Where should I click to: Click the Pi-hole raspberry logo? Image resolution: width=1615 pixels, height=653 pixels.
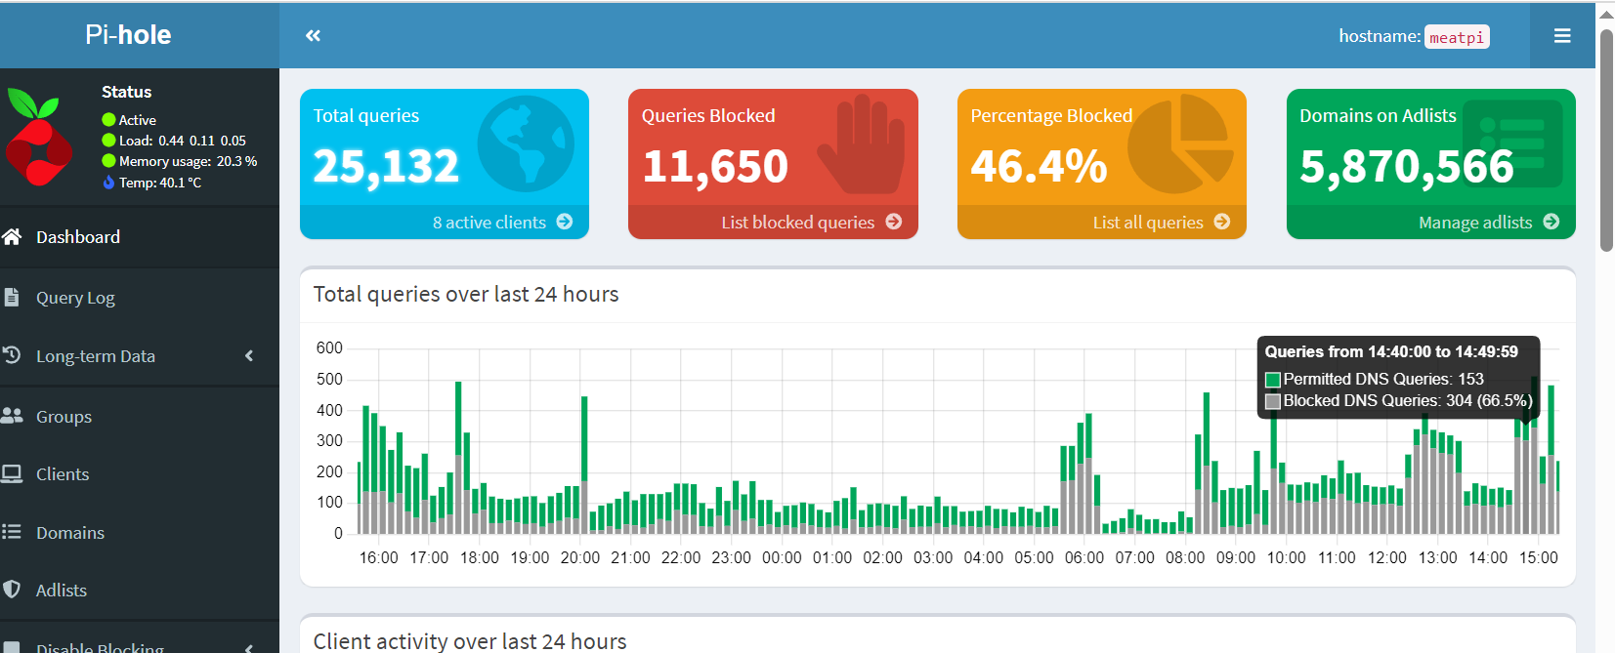39,138
